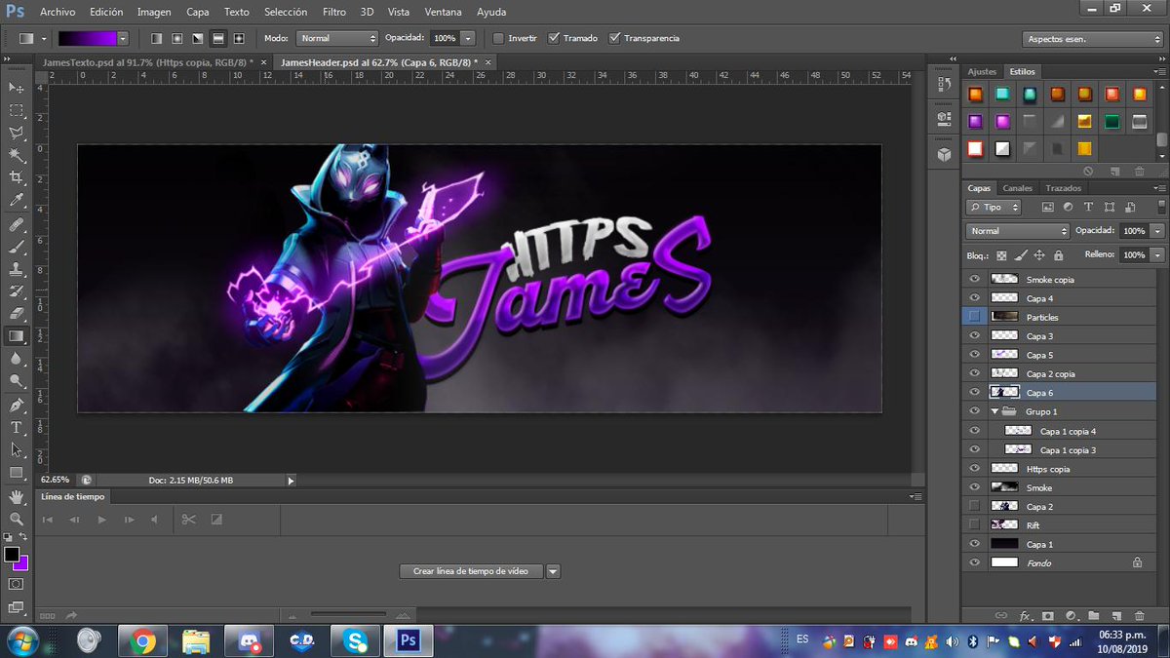Hide the Capa 6 layer
The width and height of the screenshot is (1170, 658).
tap(973, 393)
